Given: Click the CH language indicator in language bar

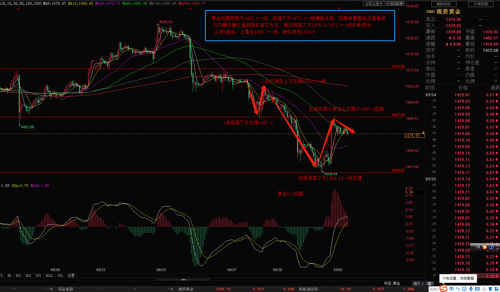Looking at the screenshot, I should (478, 247).
